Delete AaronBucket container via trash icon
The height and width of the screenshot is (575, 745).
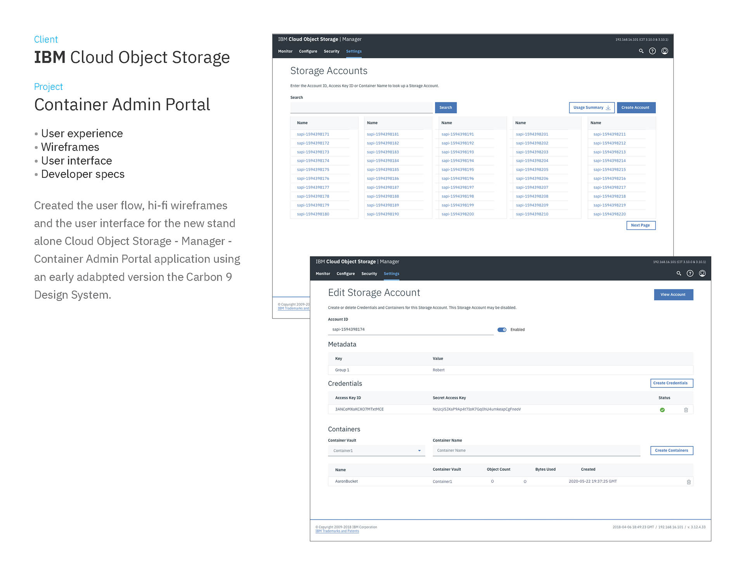(x=689, y=482)
